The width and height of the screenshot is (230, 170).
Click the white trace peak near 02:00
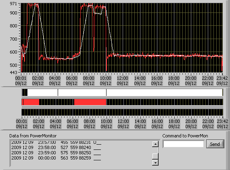coord(37,5)
